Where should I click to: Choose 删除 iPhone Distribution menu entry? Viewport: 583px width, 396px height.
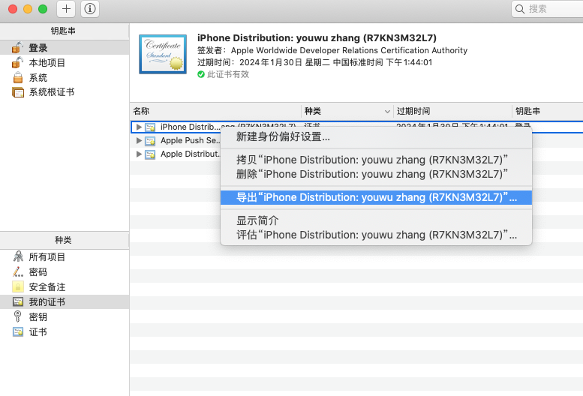(376, 174)
